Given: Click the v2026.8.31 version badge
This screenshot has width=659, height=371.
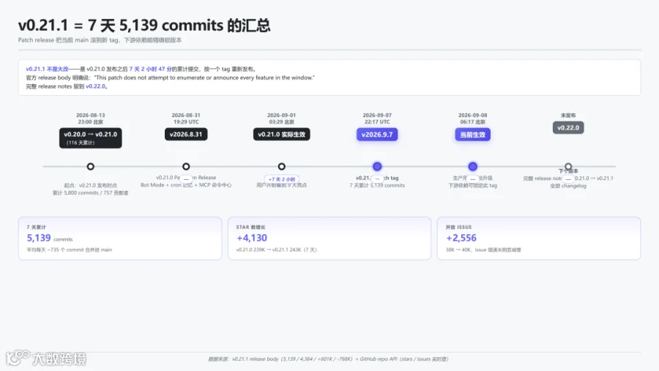Looking at the screenshot, I should click(186, 135).
